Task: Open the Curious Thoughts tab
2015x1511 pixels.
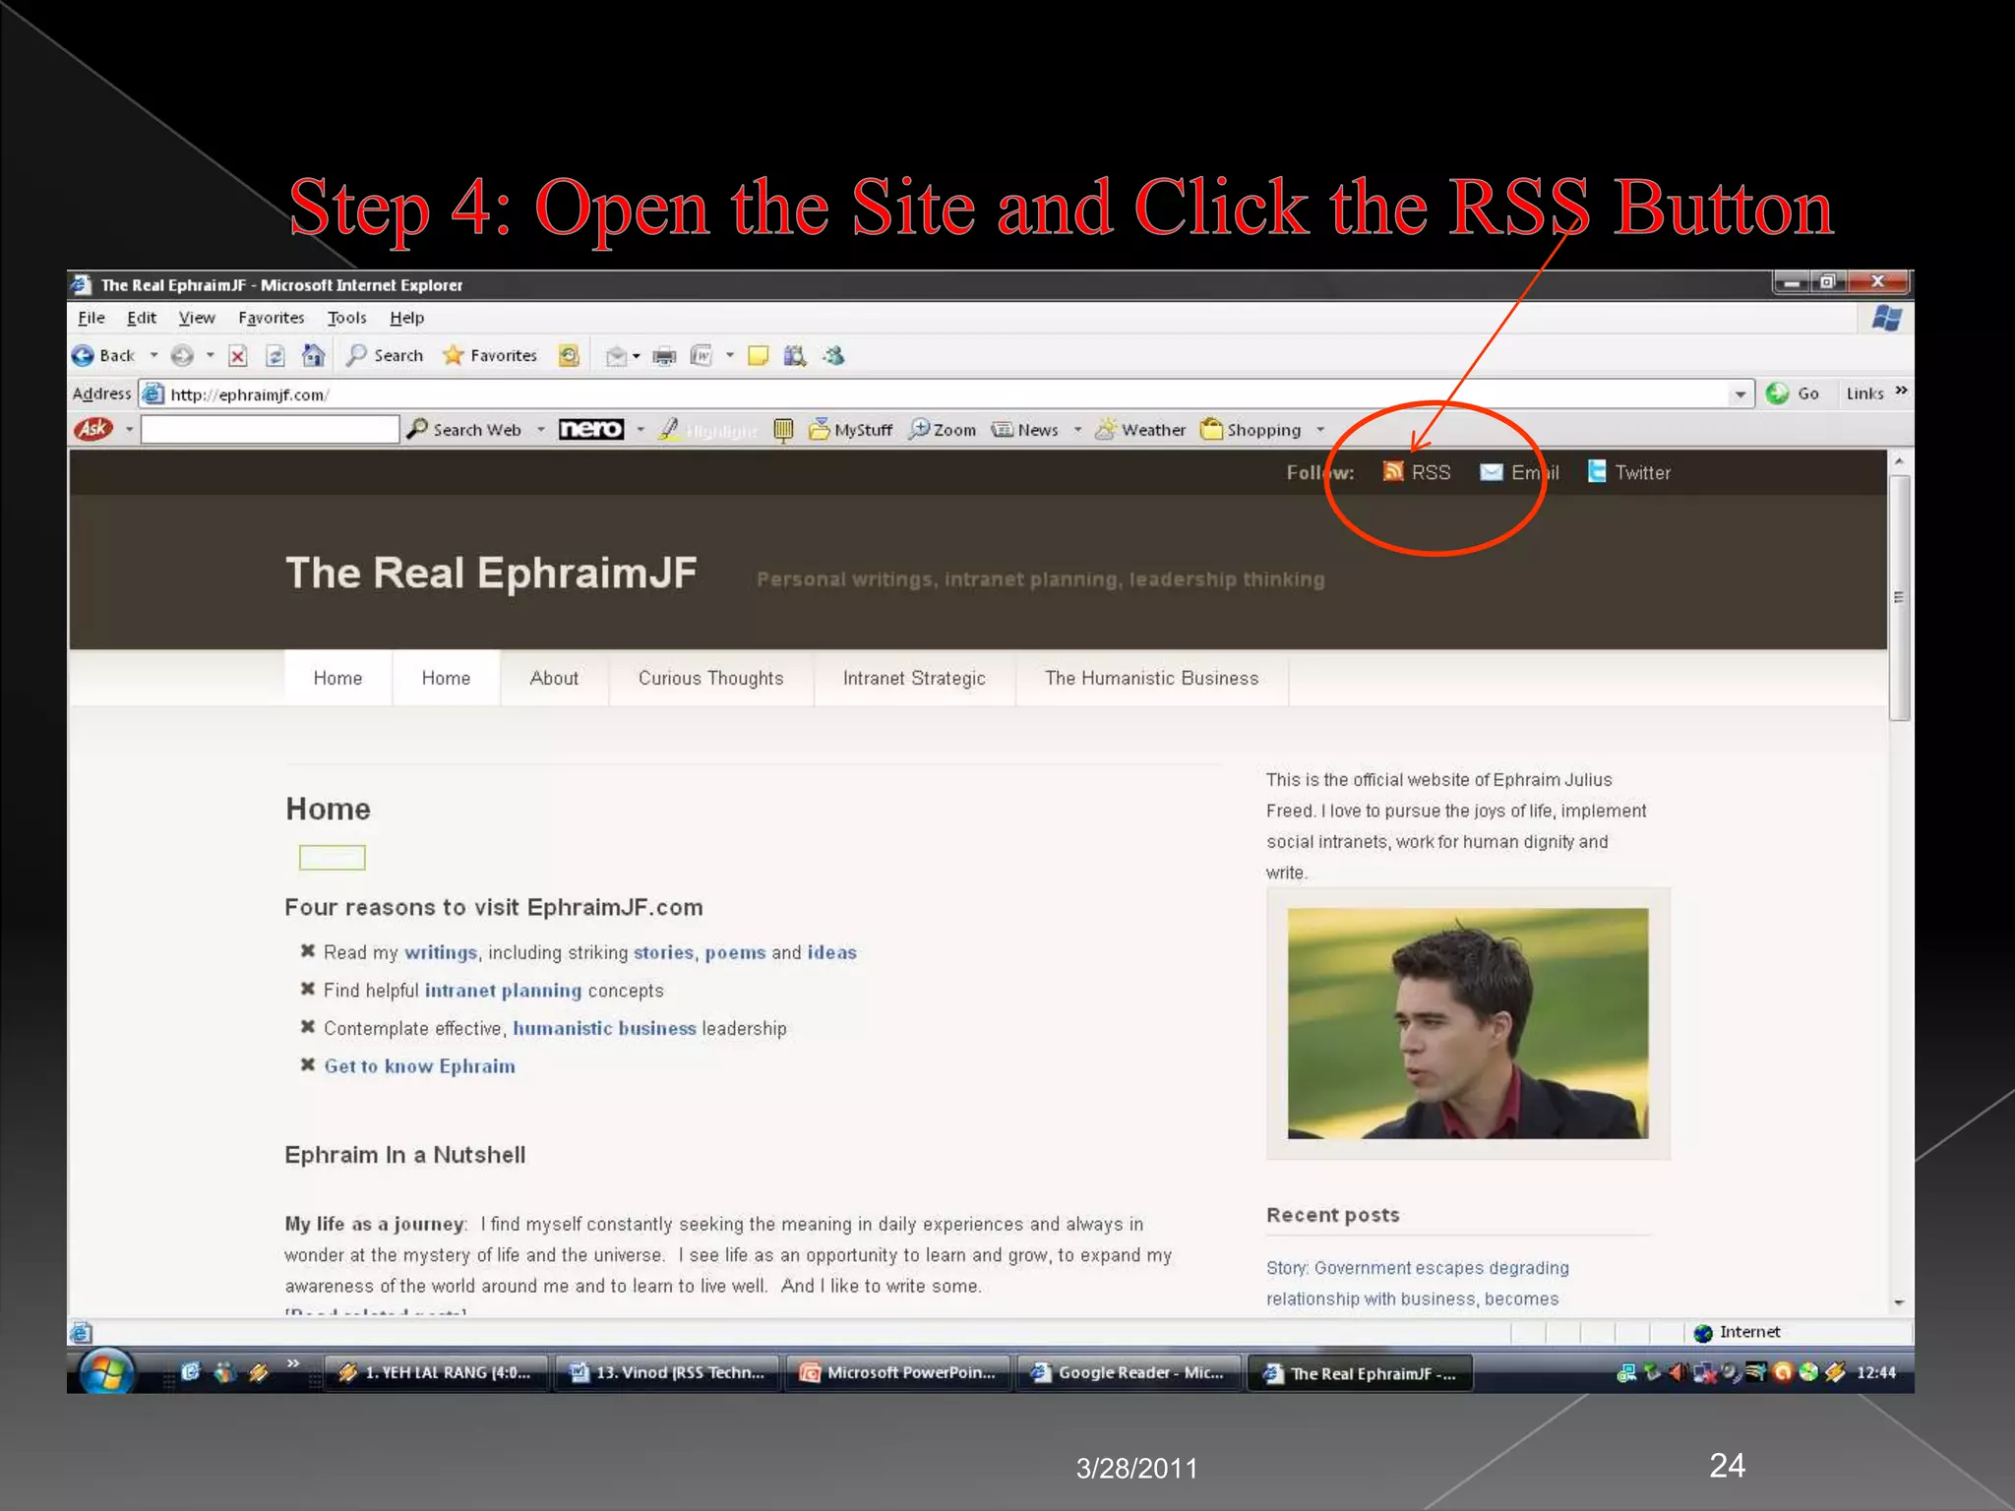Action: [x=711, y=678]
